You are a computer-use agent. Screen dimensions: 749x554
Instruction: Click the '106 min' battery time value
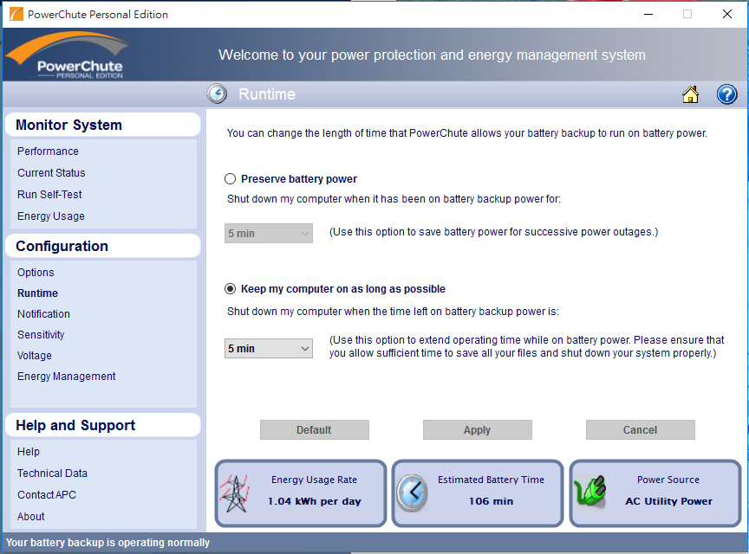[x=491, y=501]
